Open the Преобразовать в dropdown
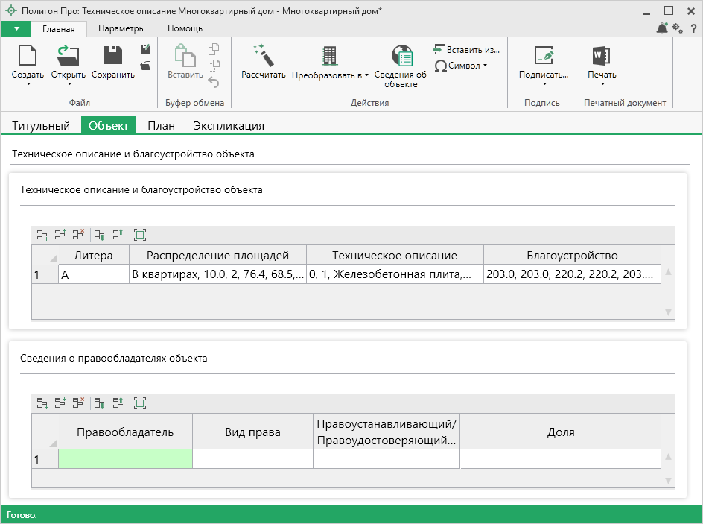Image resolution: width=703 pixels, height=524 pixels. pos(330,75)
